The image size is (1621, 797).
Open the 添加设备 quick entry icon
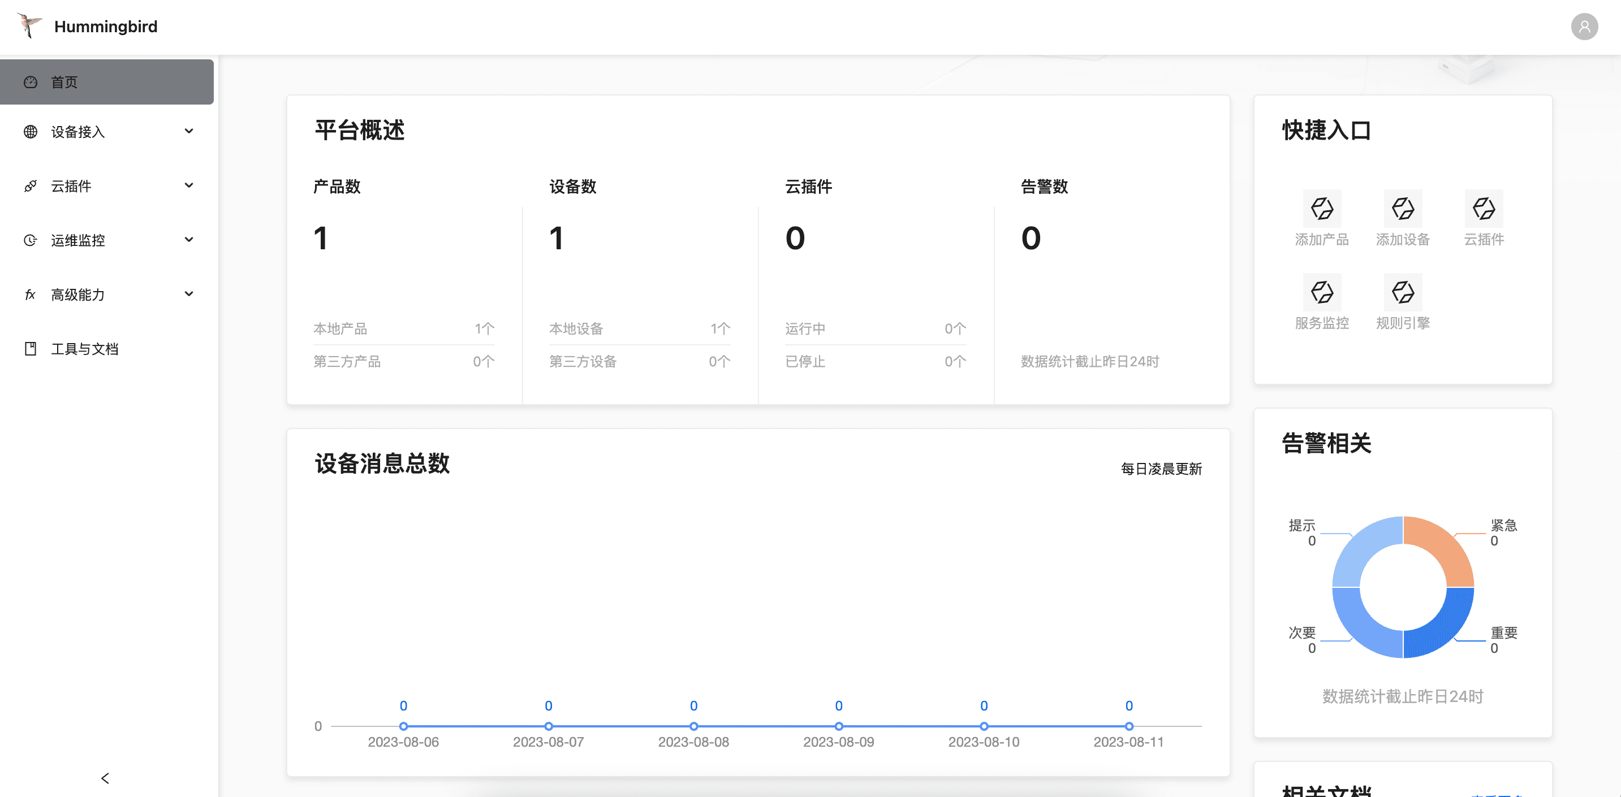1403,208
